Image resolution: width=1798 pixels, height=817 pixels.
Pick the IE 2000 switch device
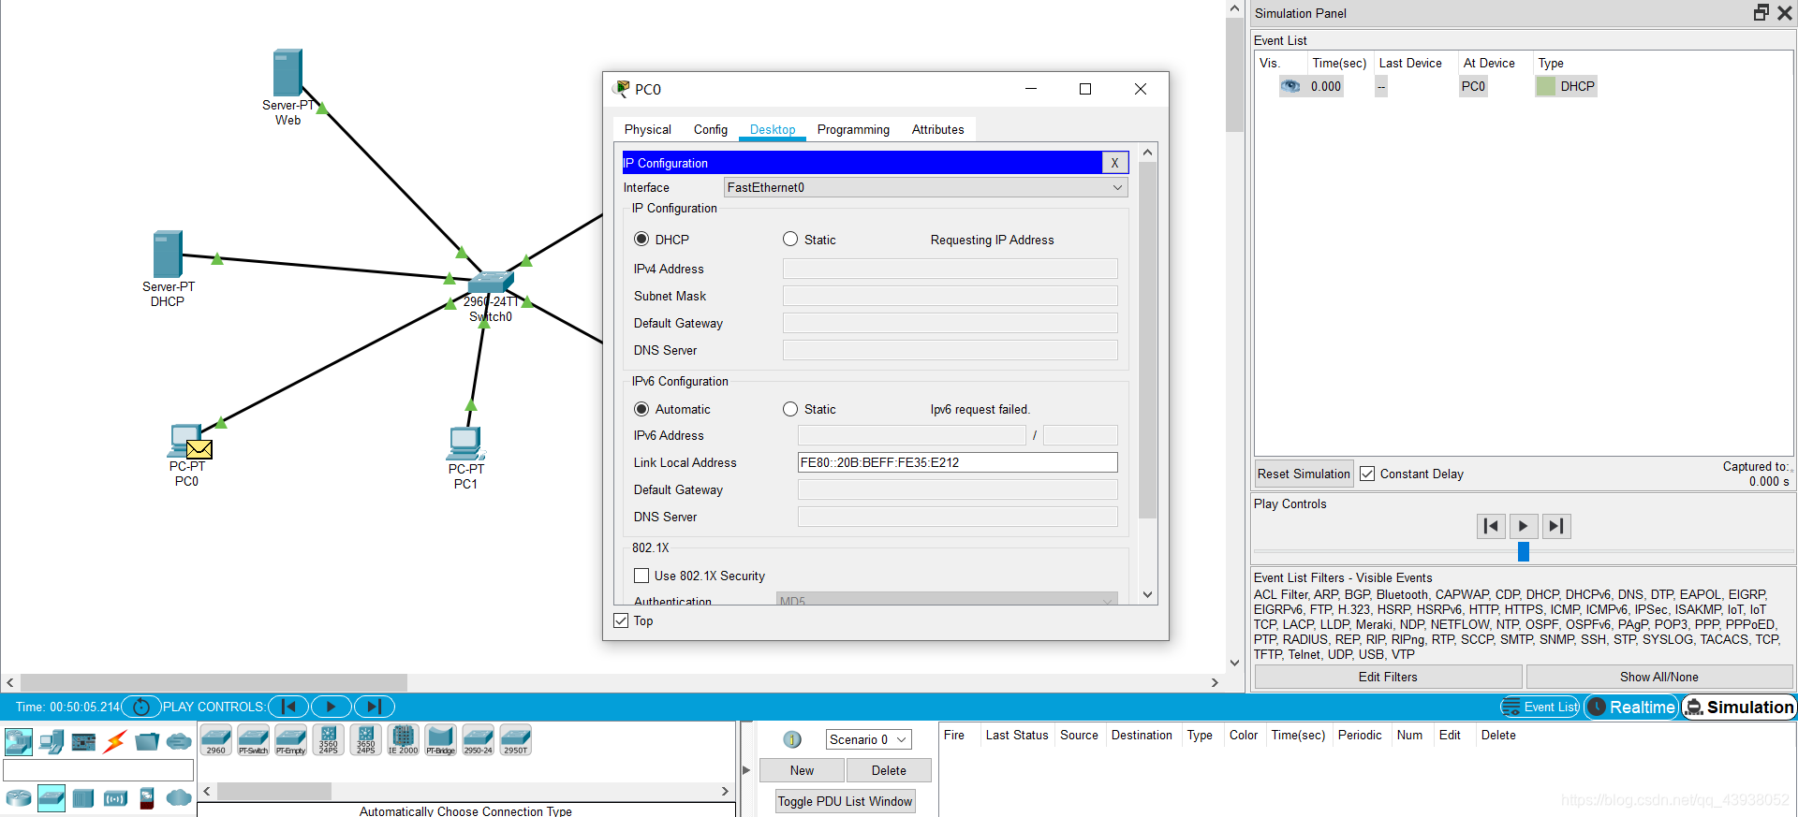404,739
